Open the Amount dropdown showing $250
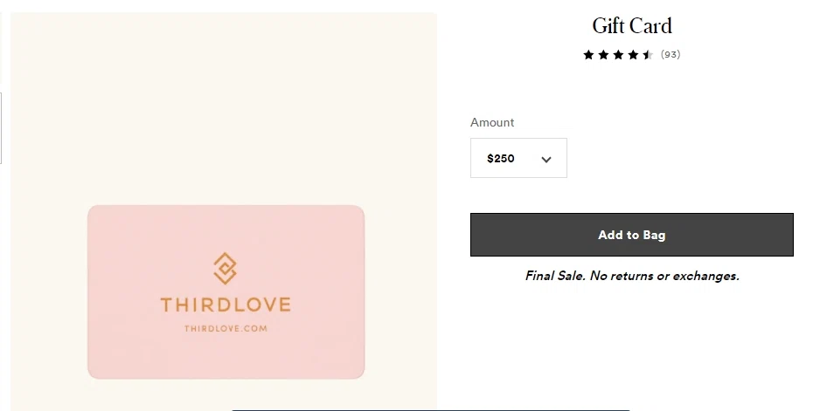 click(x=518, y=158)
